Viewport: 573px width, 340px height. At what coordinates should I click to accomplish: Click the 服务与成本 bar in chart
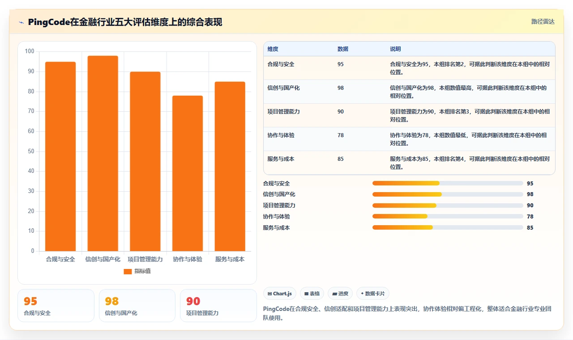(230, 166)
